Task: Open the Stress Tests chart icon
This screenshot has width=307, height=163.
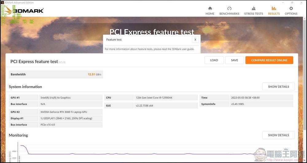Action: [254, 8]
